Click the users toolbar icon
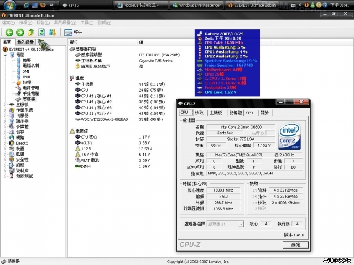The width and height of the screenshot is (354, 265). click(53, 33)
